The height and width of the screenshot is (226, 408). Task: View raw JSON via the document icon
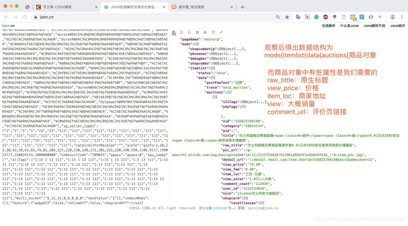click(x=182, y=32)
